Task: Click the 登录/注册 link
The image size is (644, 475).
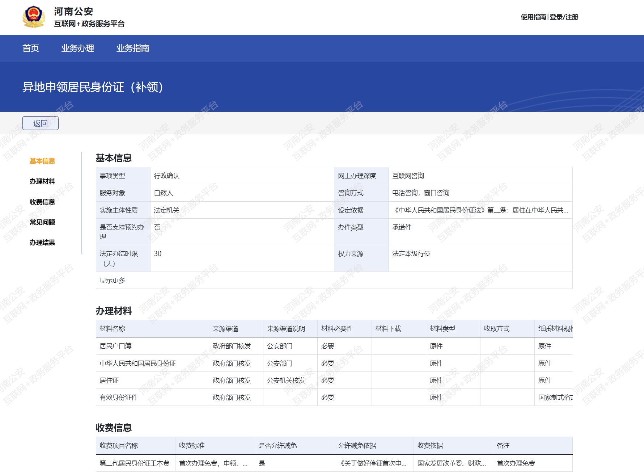Action: pos(564,17)
